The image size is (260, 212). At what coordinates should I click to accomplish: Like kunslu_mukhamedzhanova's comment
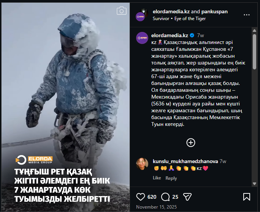pos(157,178)
